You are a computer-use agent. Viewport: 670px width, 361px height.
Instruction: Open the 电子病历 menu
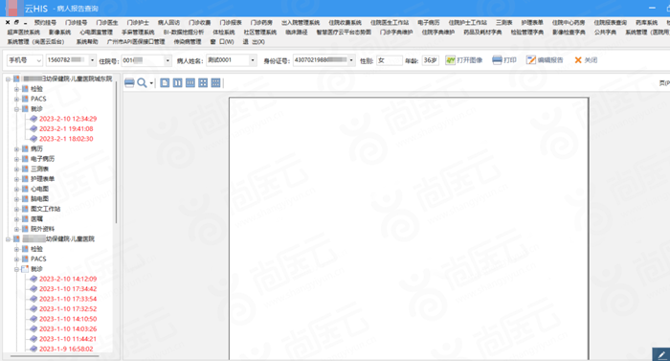tap(429, 22)
